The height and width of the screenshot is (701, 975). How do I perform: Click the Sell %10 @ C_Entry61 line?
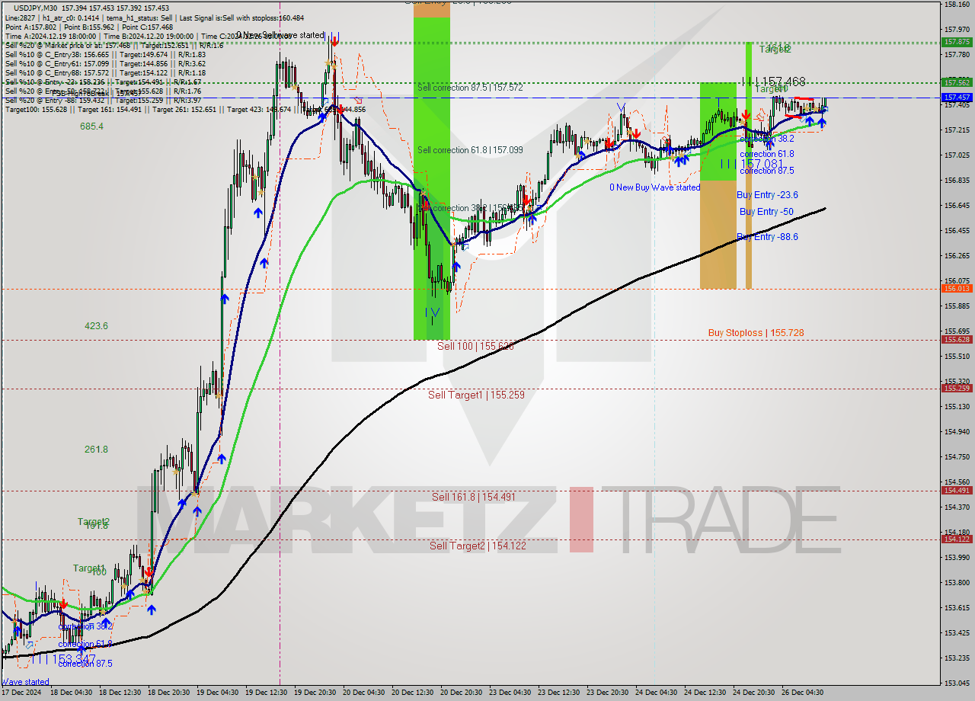click(x=105, y=63)
